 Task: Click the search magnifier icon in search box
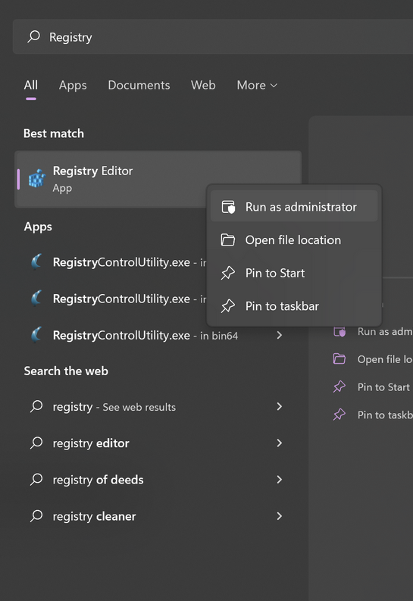pyautogui.click(x=33, y=37)
